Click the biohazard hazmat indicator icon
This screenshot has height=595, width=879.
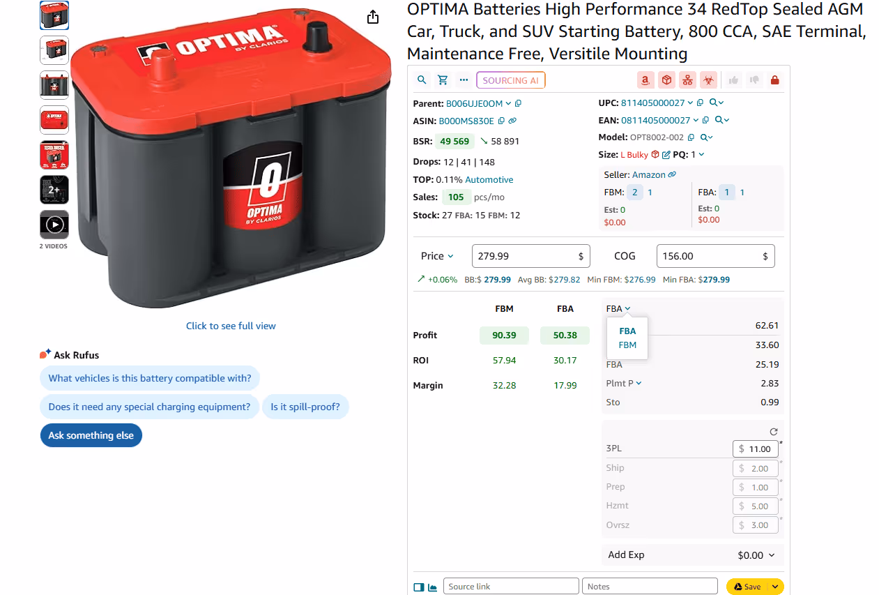click(x=708, y=80)
